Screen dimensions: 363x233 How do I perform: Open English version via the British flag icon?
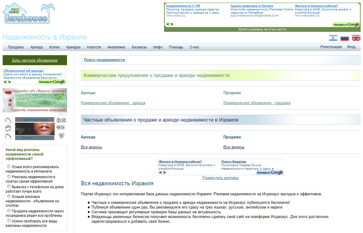coord(356,38)
